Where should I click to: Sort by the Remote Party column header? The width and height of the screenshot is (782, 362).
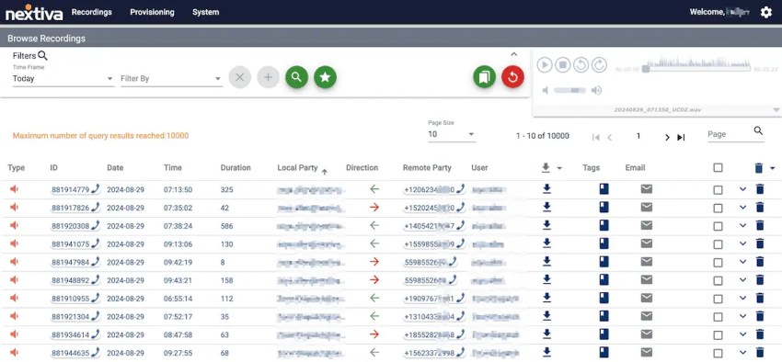click(427, 168)
